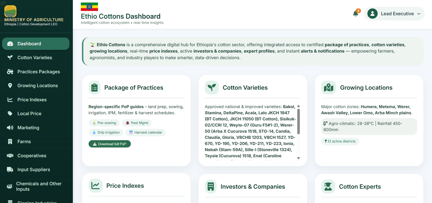Image resolution: width=432 pixels, height=203 pixels.
Task: Open Price Indexes in sidebar menu
Action: click(x=36, y=100)
